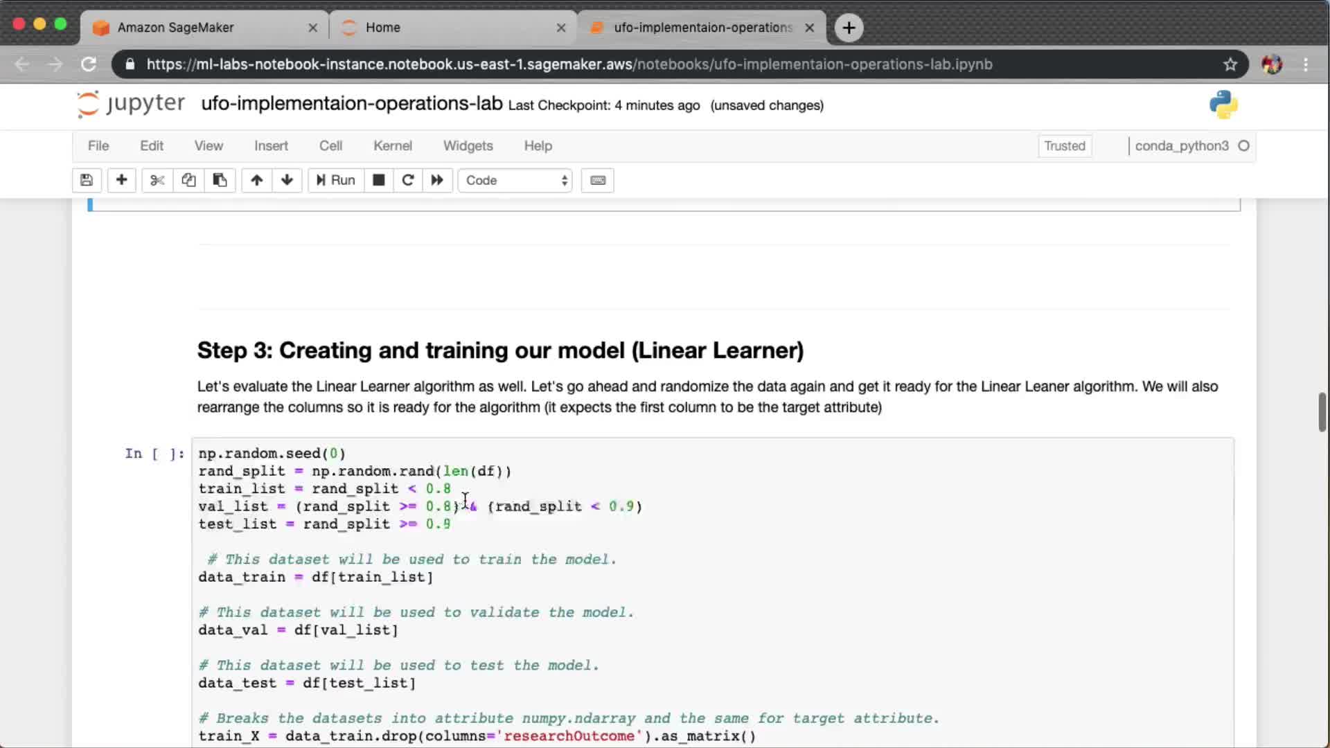Open the Cell menu
The width and height of the screenshot is (1330, 748).
tap(330, 146)
